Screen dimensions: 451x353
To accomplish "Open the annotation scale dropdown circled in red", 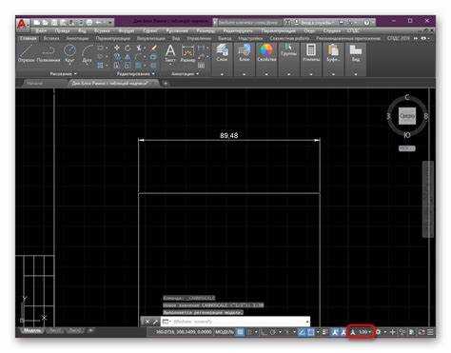I will coord(362,332).
